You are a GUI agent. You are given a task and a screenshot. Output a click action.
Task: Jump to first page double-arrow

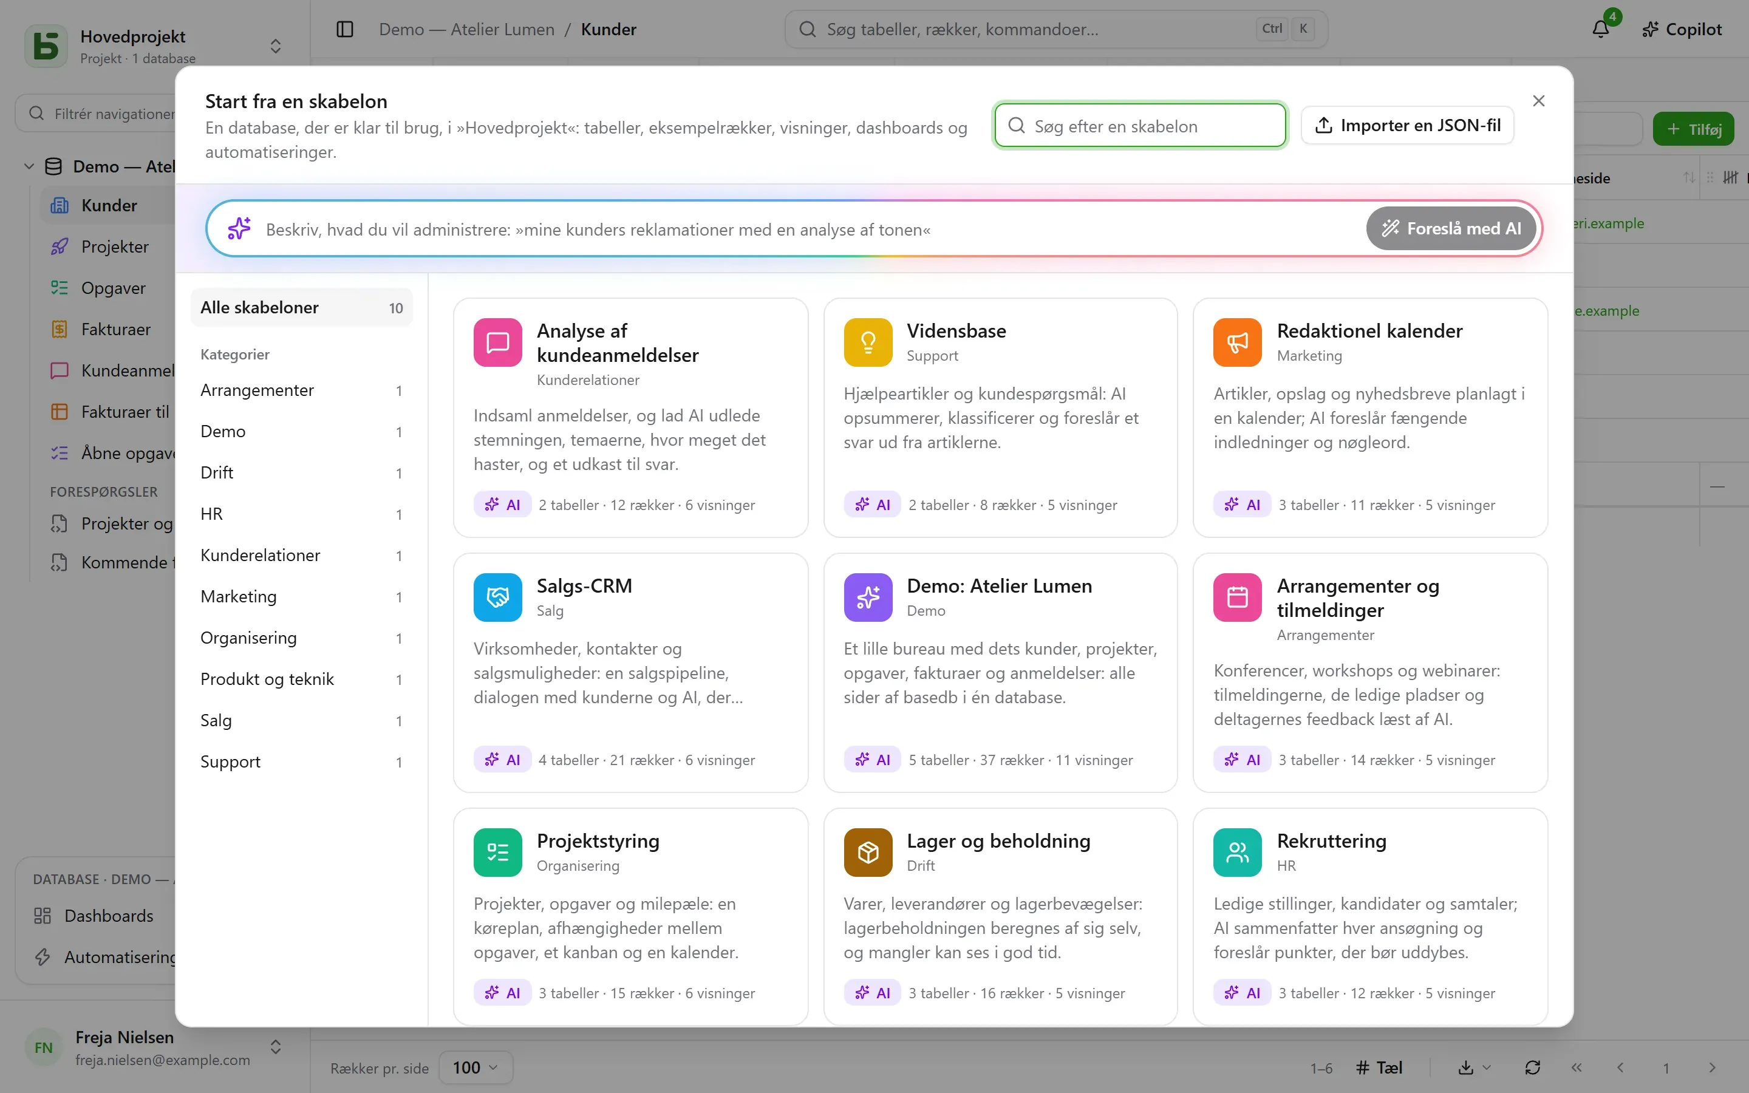tap(1577, 1067)
